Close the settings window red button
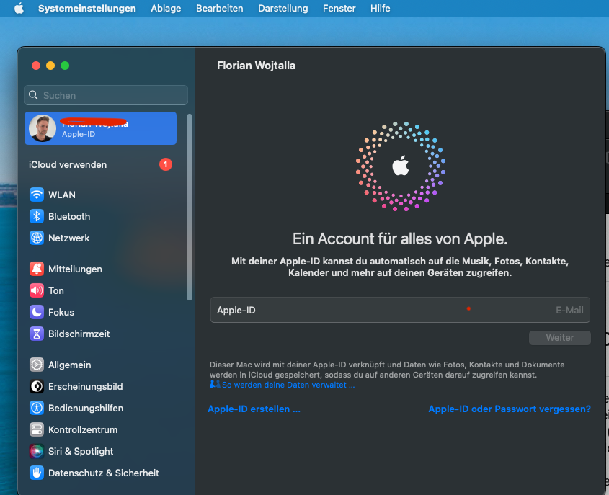 click(36, 66)
